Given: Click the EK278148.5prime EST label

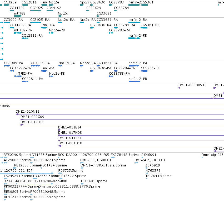Looking at the screenshot, I should coord(125,155).
